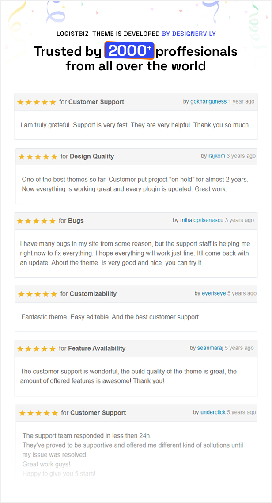View seanmaraj profile page

coord(210,348)
